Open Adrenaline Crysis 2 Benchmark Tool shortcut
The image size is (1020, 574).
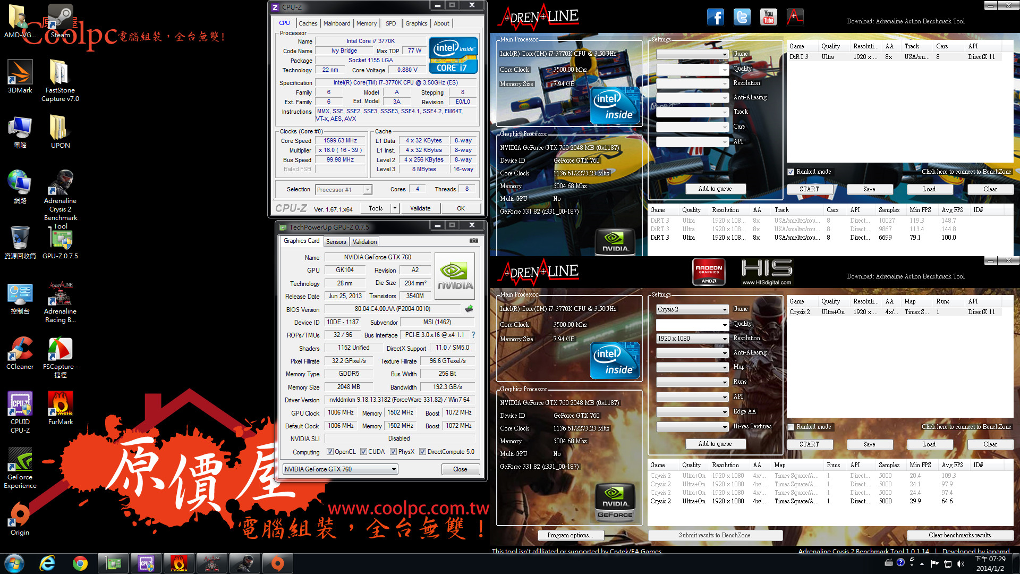coord(60,199)
